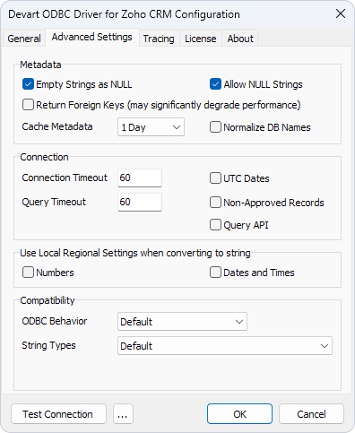Click the Query Timeout label
Image resolution: width=355 pixels, height=433 pixels.
[x=54, y=202]
